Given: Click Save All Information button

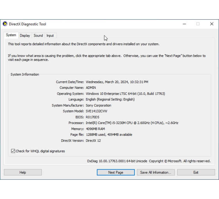Looking at the screenshot, I should coord(156,172).
